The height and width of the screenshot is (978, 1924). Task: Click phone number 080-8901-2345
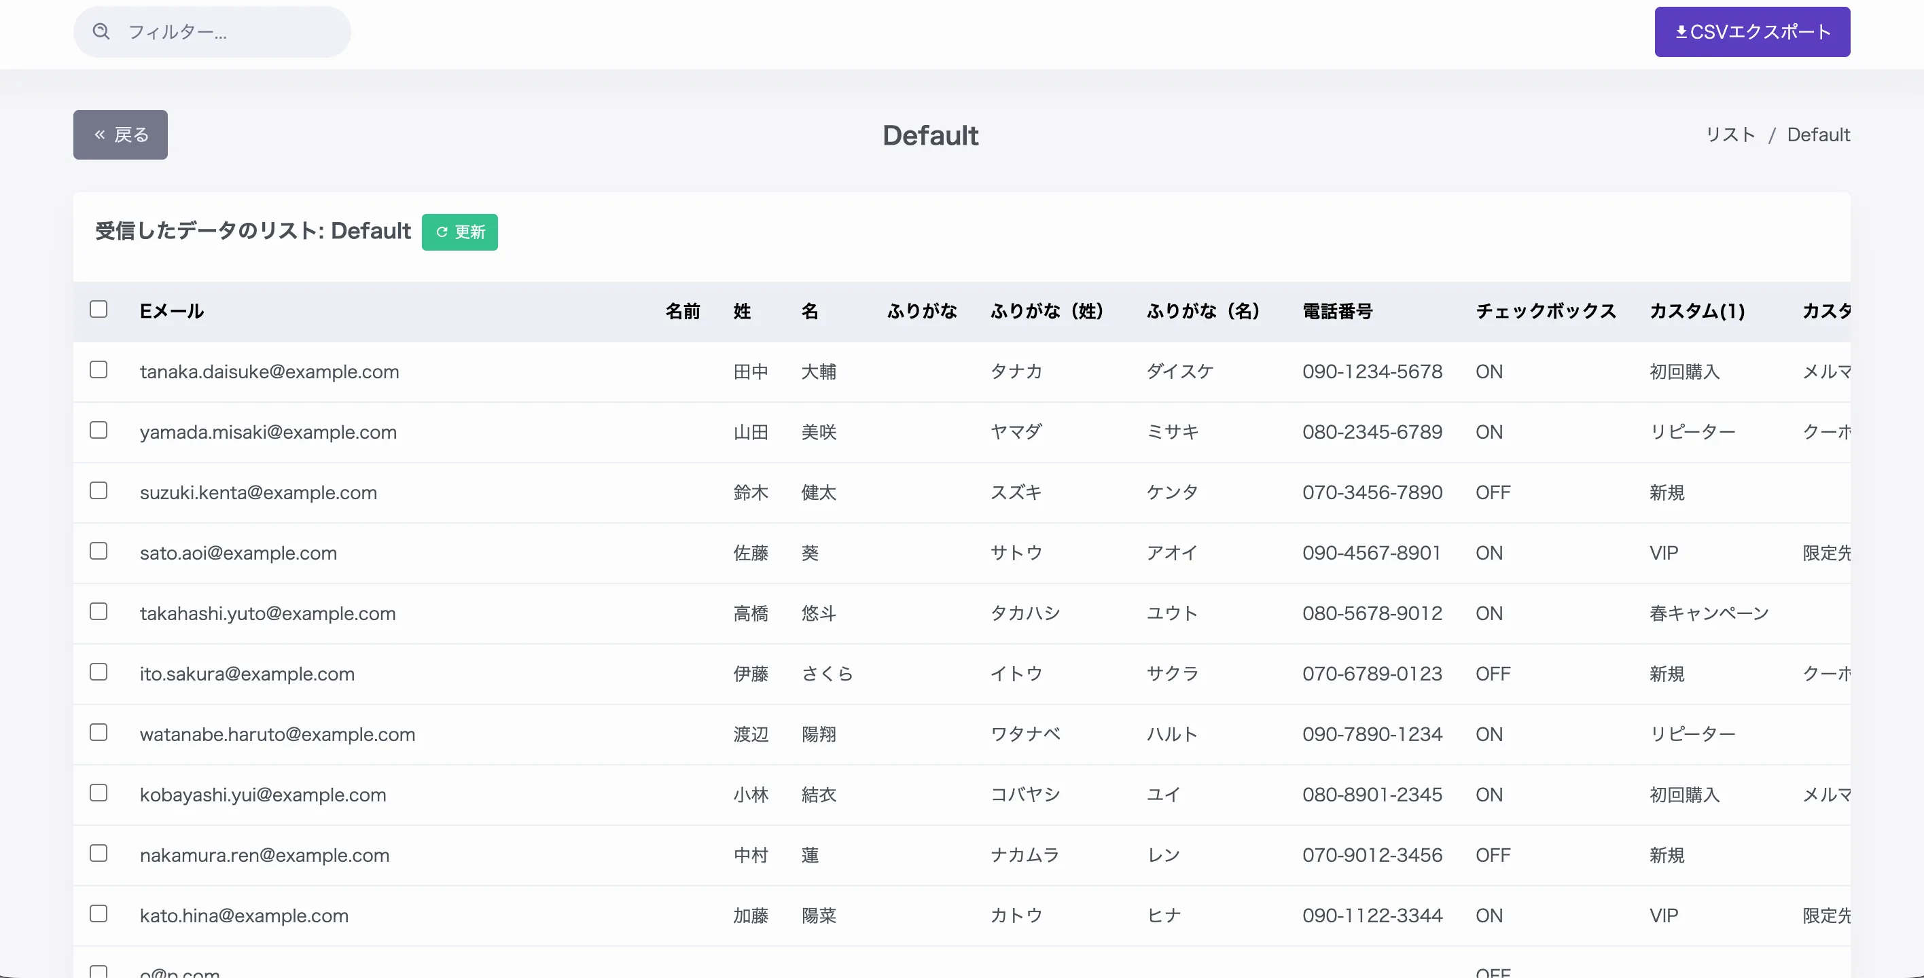click(x=1372, y=795)
